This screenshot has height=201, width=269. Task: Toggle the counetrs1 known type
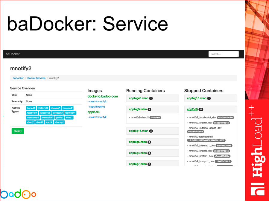pyautogui.click(x=56, y=108)
